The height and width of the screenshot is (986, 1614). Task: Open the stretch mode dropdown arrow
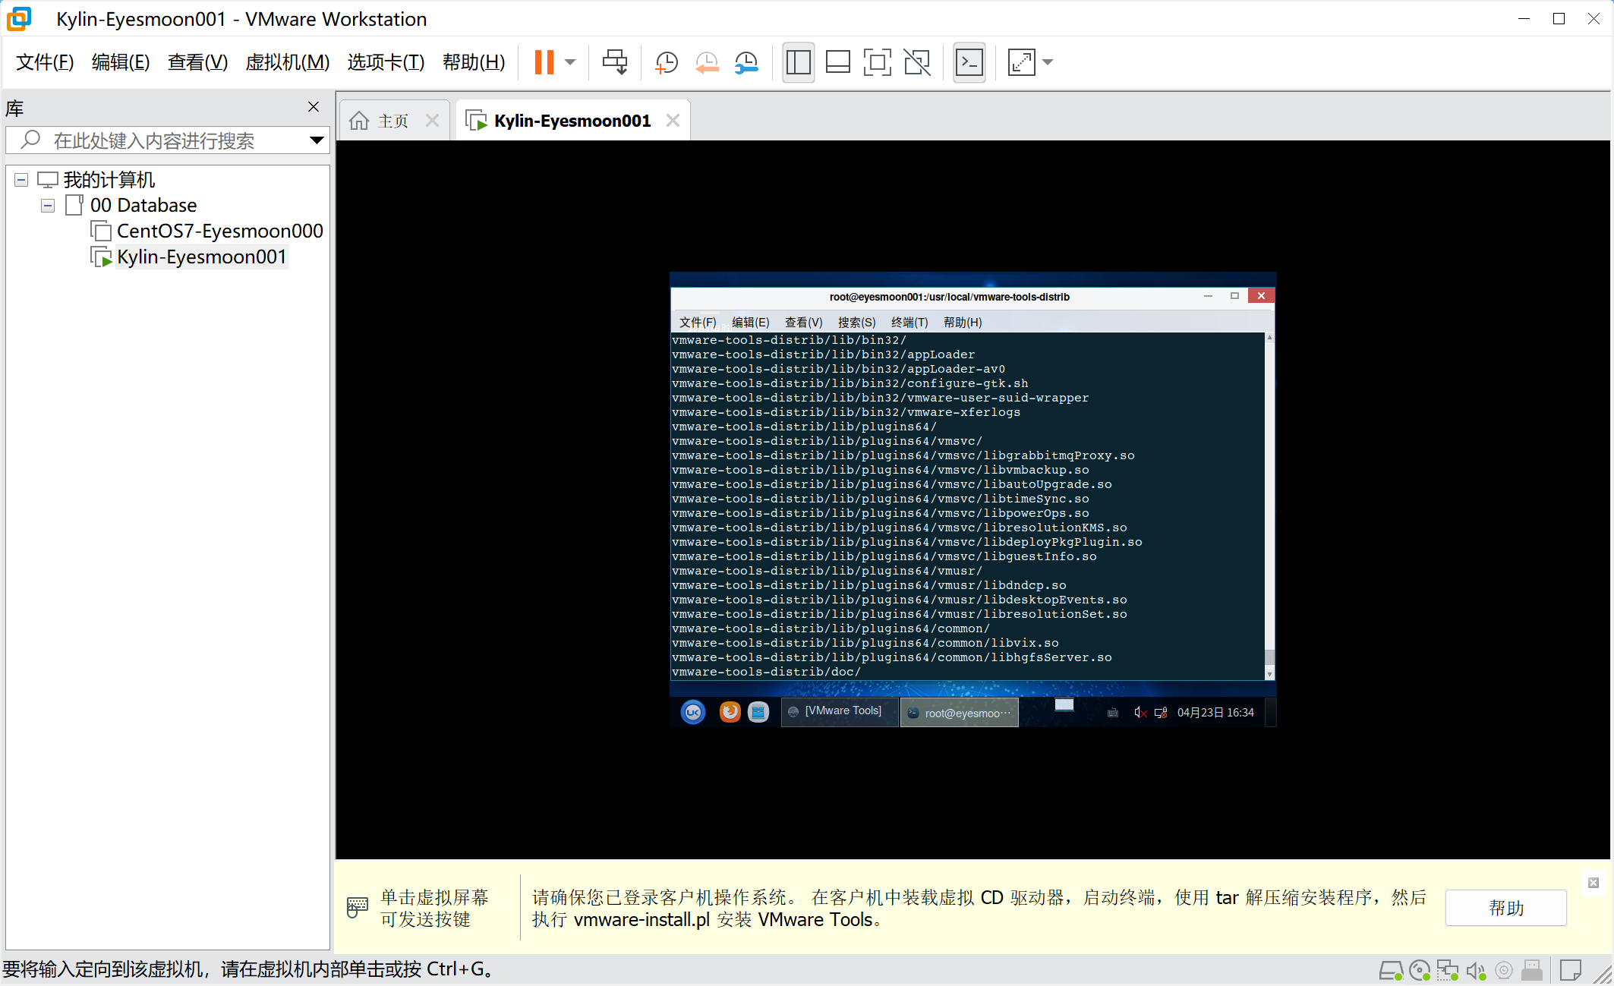click(1048, 62)
